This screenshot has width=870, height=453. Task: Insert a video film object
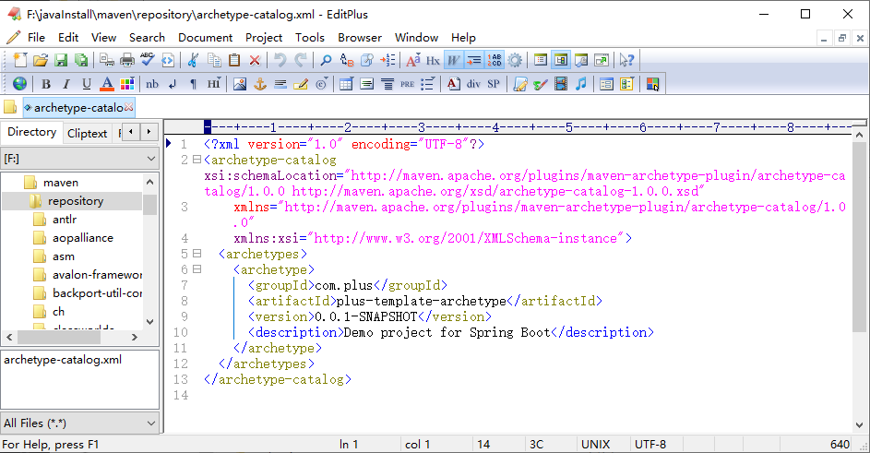[561, 84]
